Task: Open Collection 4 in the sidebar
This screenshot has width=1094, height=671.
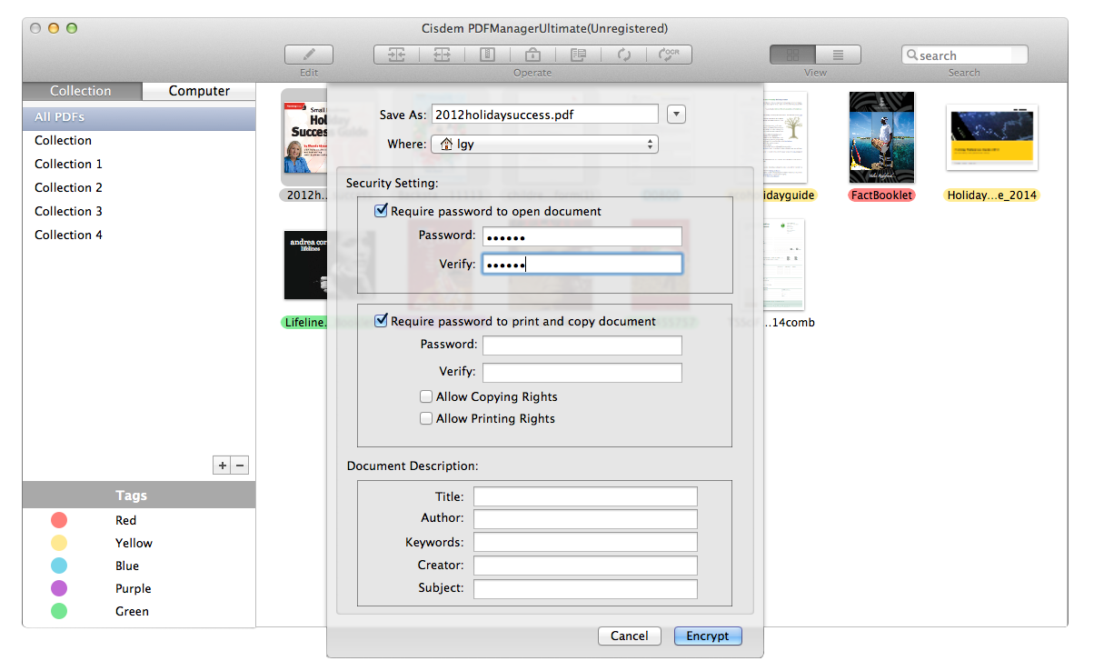Action: 139,235
